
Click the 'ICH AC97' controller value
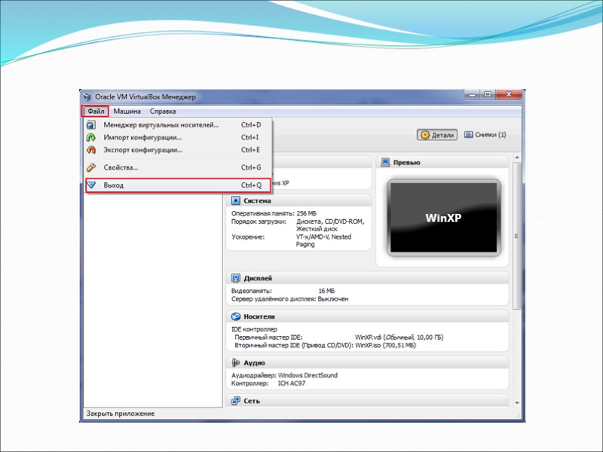tap(292, 383)
